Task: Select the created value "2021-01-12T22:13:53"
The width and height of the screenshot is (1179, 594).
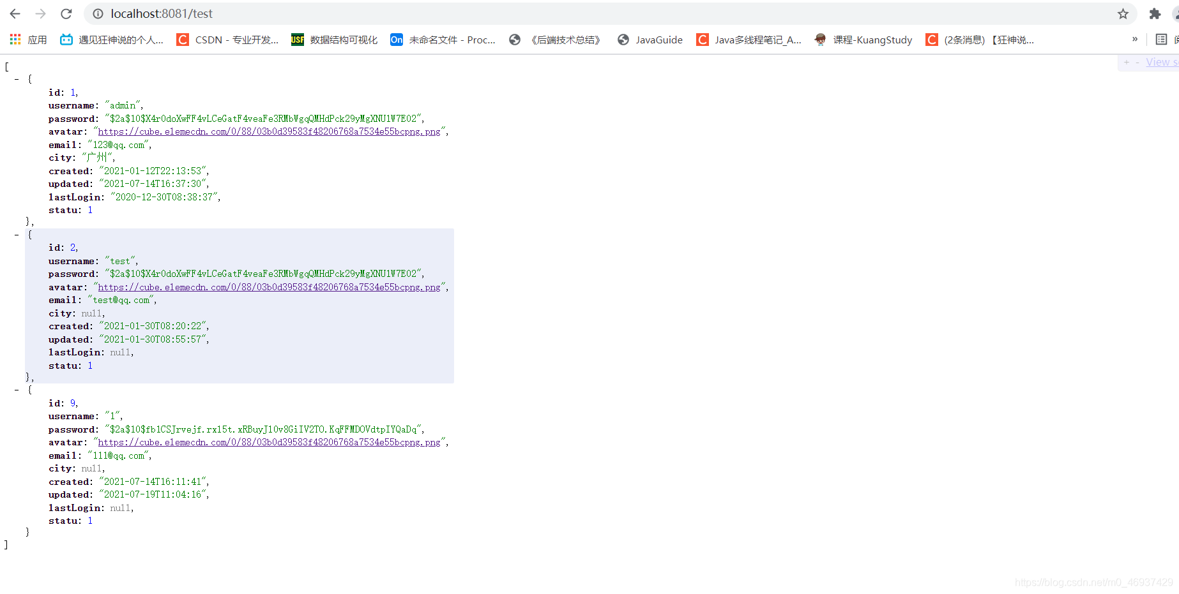Action: (x=153, y=171)
